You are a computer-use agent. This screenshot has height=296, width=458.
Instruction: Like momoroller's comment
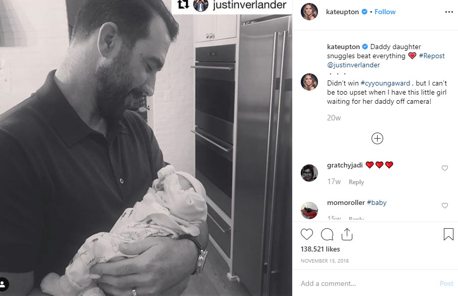(x=444, y=205)
